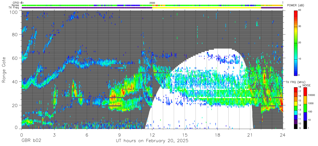Screen dimensions: 318x146
Task: Click the 'Noise' strip label
Action: pyautogui.click(x=16, y=5)
